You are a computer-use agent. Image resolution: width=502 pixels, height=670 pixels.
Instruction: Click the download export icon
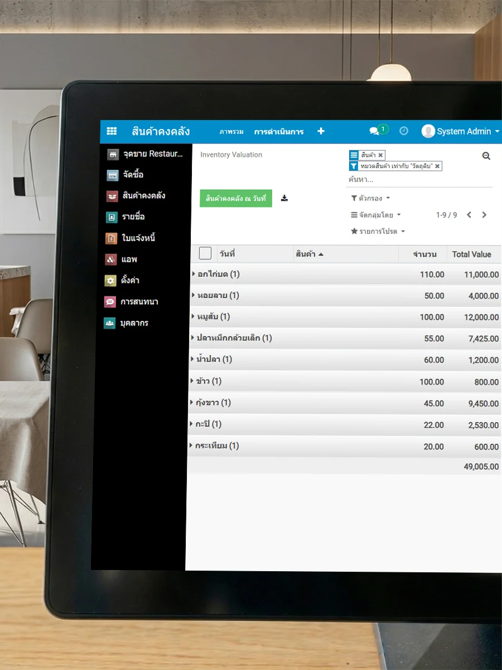click(284, 198)
